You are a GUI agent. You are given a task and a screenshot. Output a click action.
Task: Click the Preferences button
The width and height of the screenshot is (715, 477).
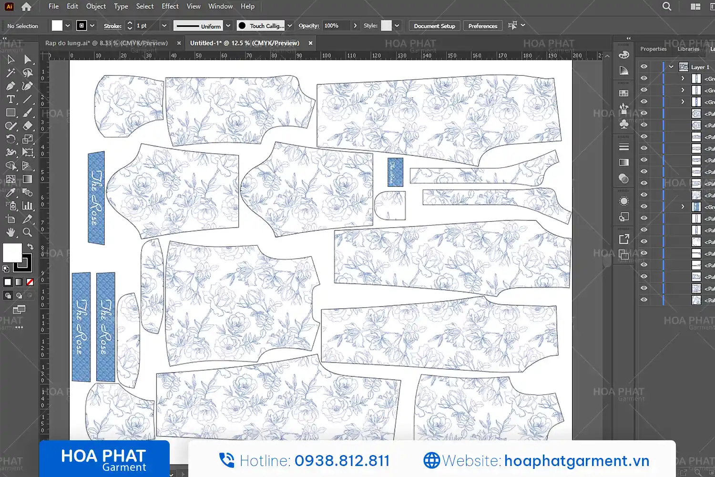[x=482, y=26]
